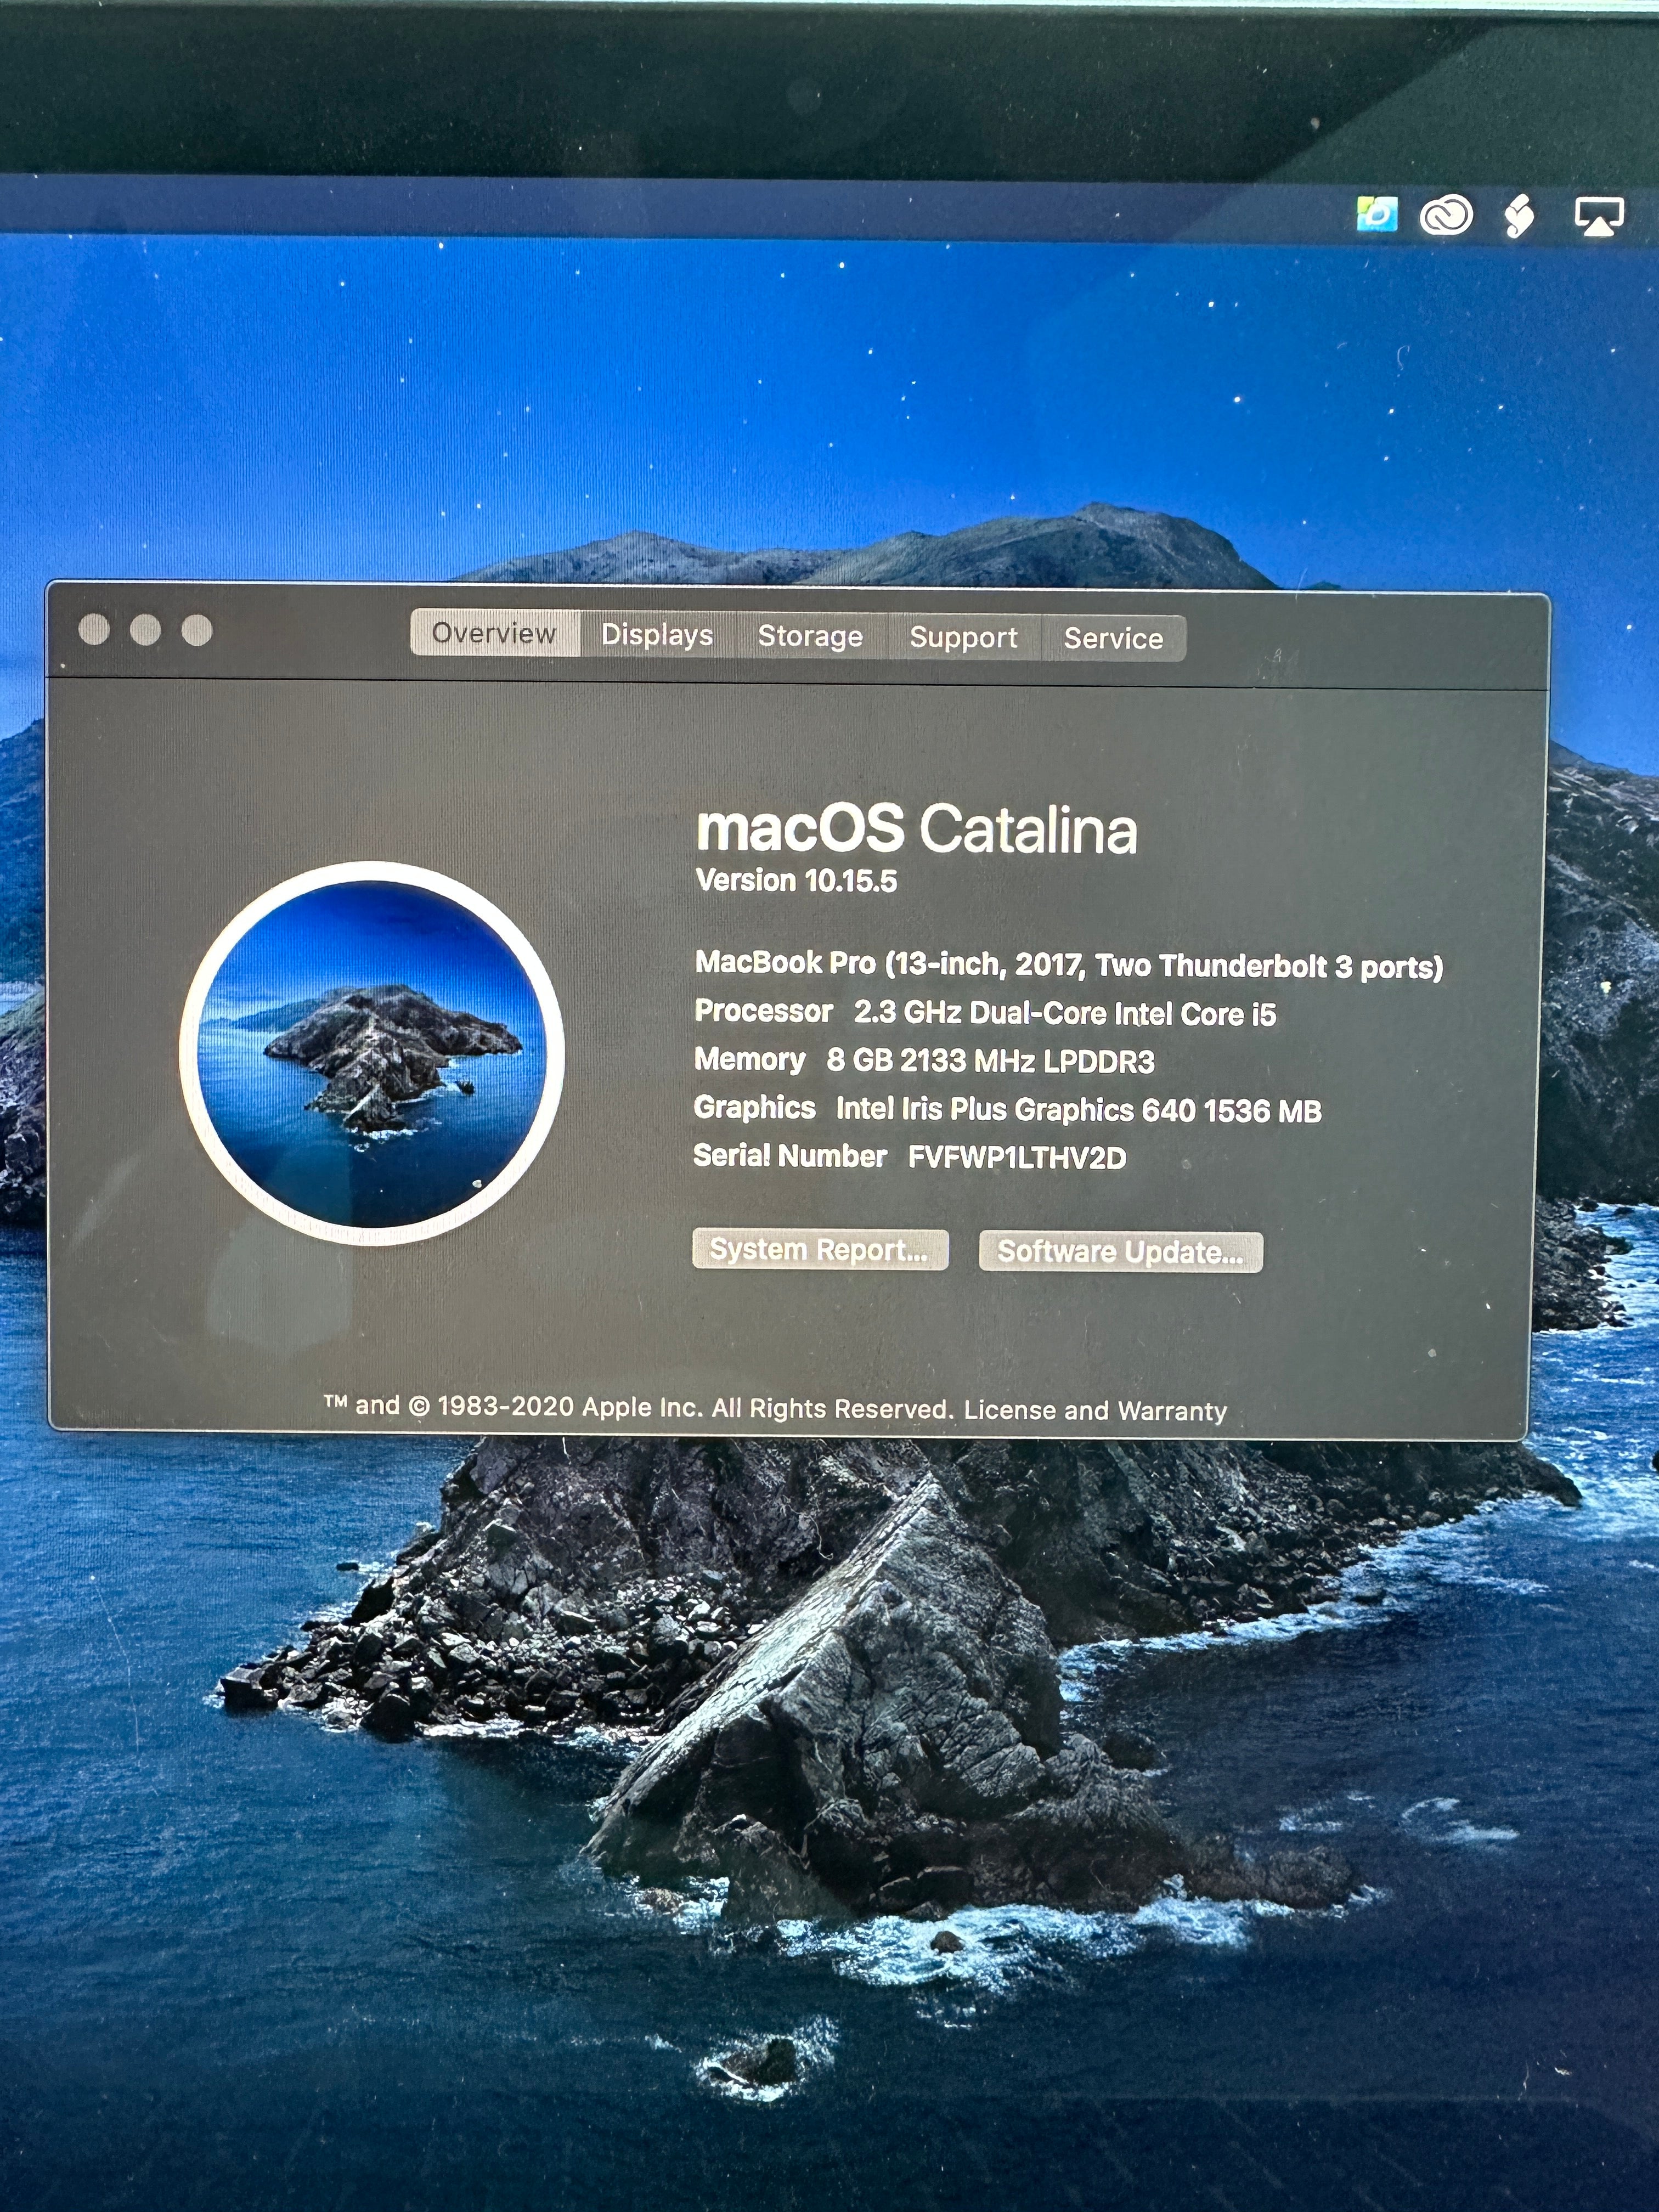This screenshot has height=2212, width=1659.
Task: Click serial number FVFWP1LTHV2D
Action: click(1017, 1158)
